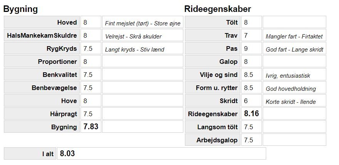
Task: Click the Hoved score field
Action: tap(91, 22)
